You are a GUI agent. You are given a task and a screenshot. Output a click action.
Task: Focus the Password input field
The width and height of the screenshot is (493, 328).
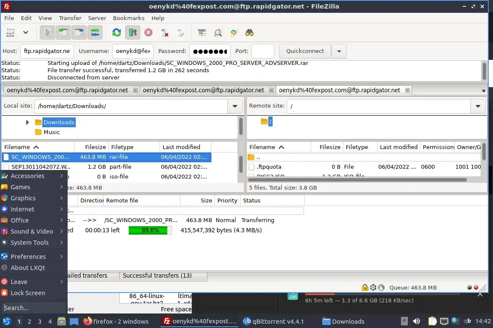pyautogui.click(x=210, y=51)
